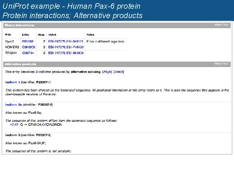Open IntAct link EBI-747278,EBI-851809
The height and width of the screenshot is (175, 234).
[66, 53]
